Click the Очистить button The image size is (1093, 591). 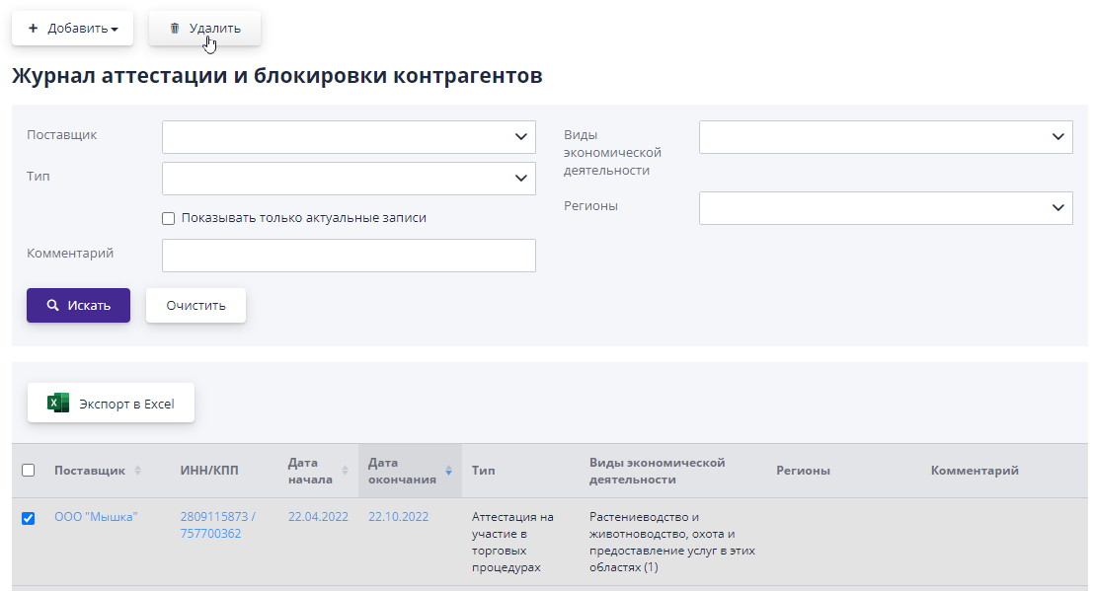tap(195, 305)
